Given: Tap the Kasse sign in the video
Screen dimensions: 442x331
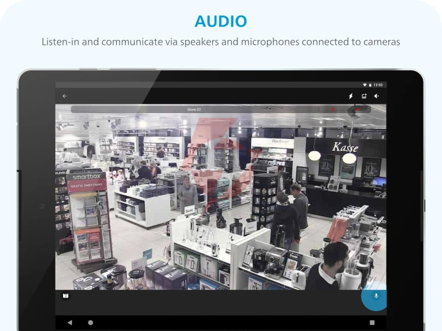Looking at the screenshot, I should coord(345,147).
